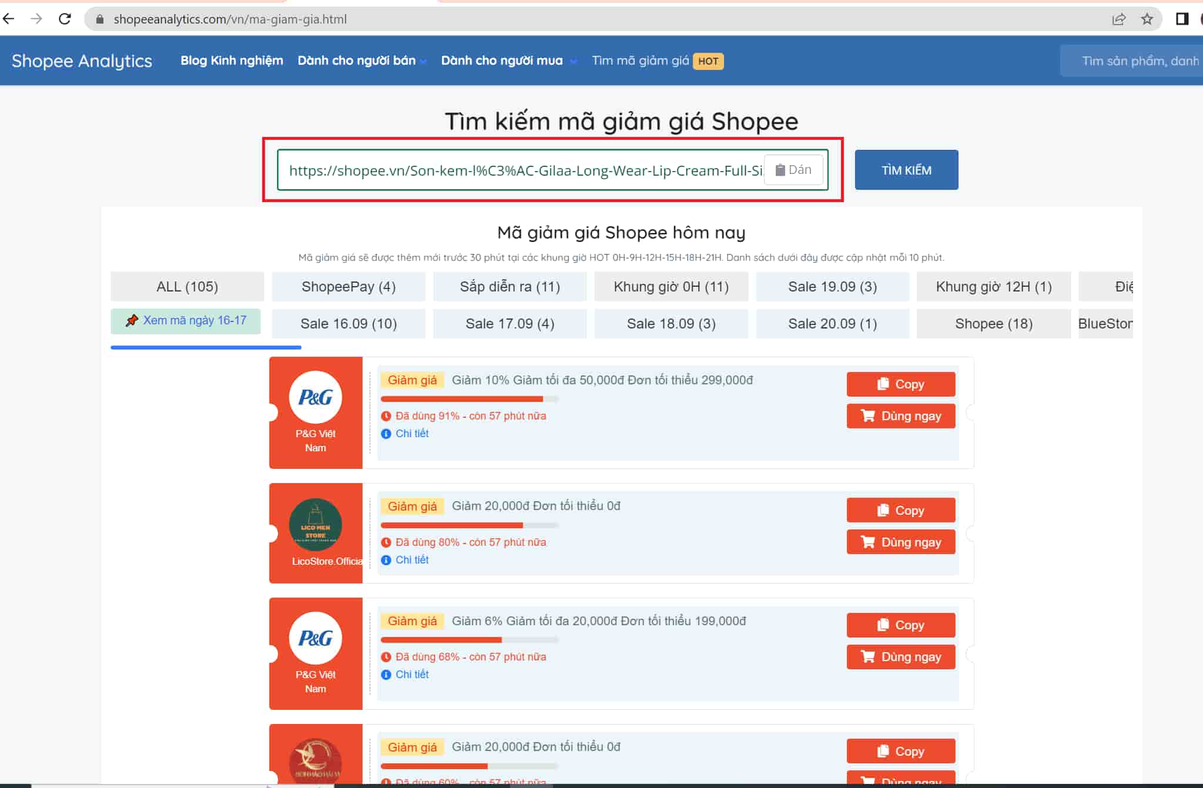Click the bookmark star icon
Viewport: 1203px width, 788px height.
pos(1147,19)
